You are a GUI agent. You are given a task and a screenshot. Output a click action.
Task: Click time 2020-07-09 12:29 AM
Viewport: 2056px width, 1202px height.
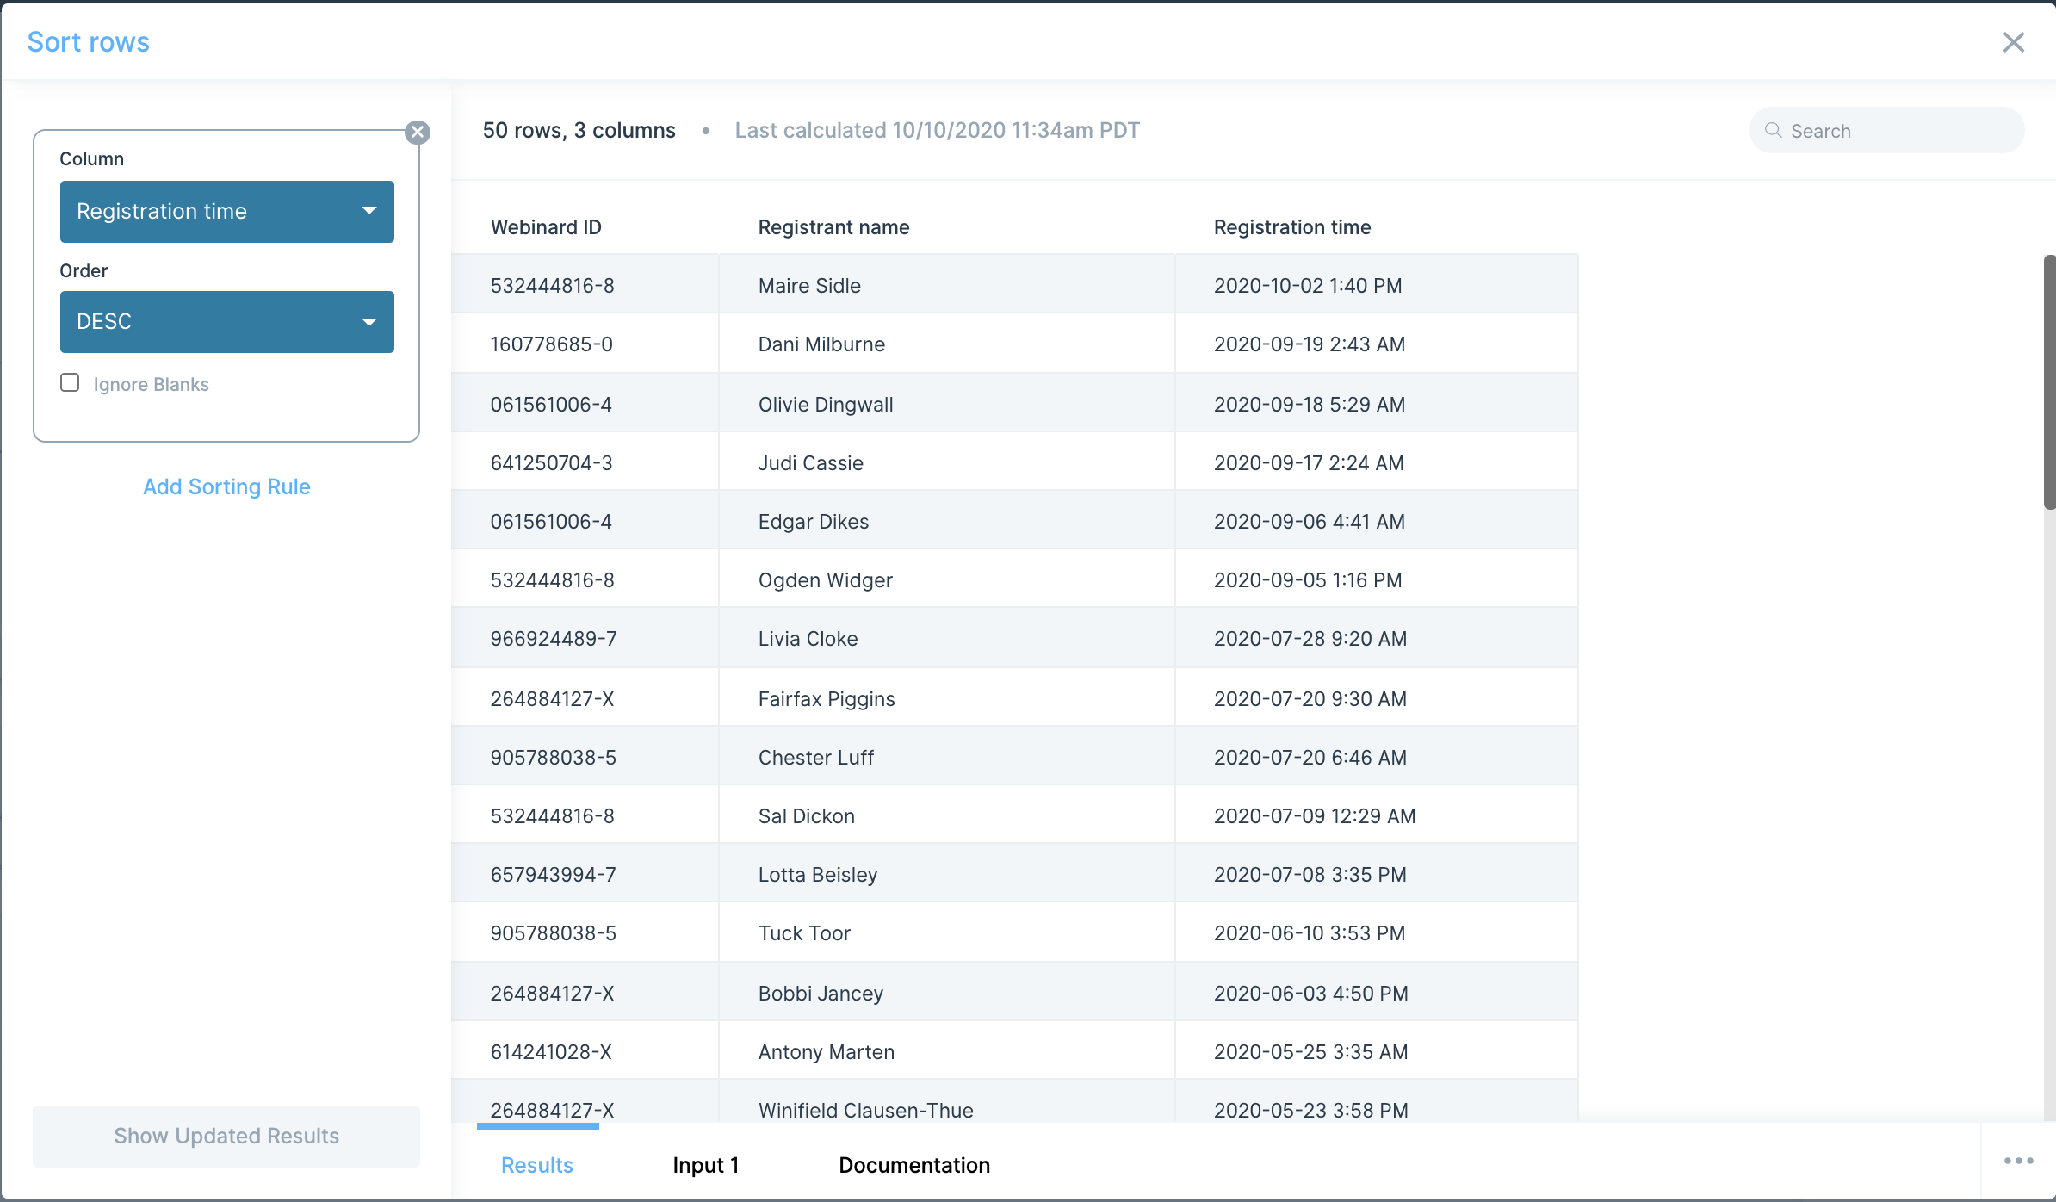[1315, 815]
